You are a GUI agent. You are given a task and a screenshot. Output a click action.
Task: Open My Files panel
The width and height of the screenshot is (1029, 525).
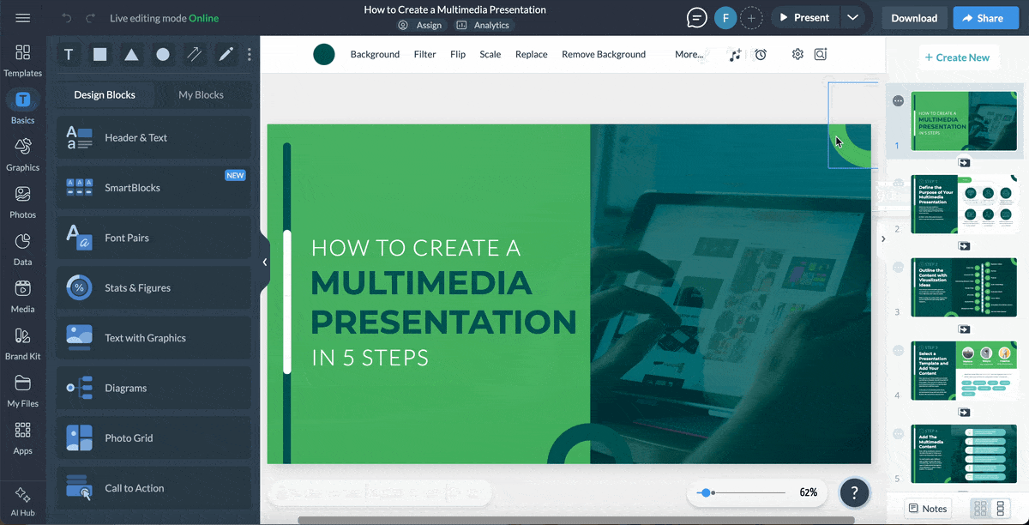point(23,390)
